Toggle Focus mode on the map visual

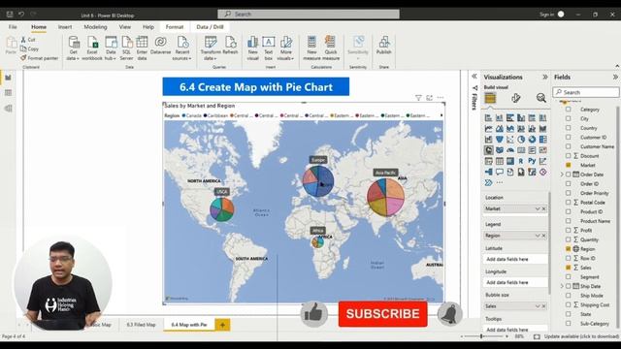pos(429,98)
